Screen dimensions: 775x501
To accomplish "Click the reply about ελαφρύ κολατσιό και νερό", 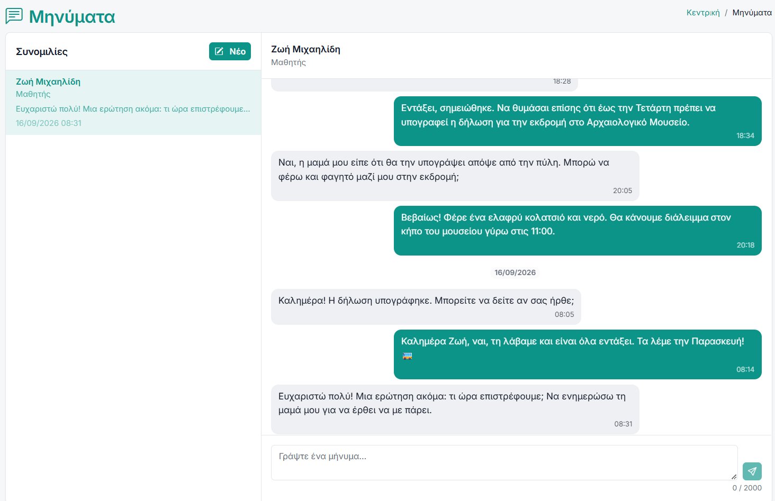I will [578, 231].
